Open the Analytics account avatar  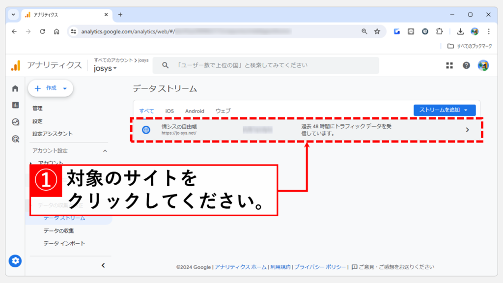pos(483,65)
